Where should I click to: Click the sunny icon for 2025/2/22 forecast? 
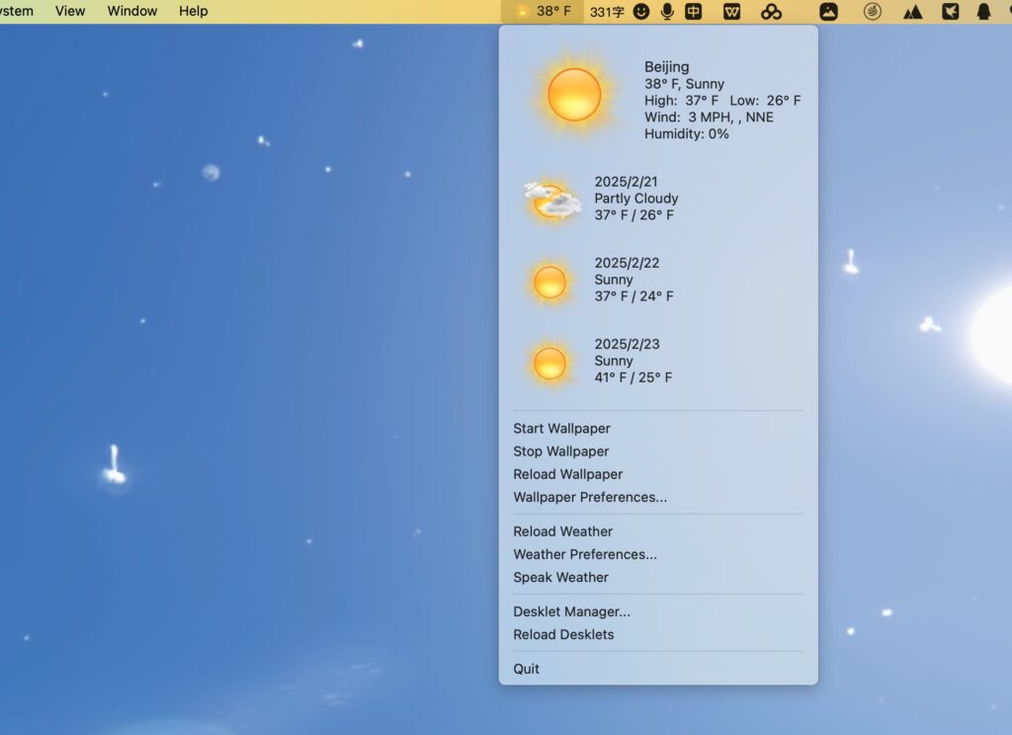point(550,281)
